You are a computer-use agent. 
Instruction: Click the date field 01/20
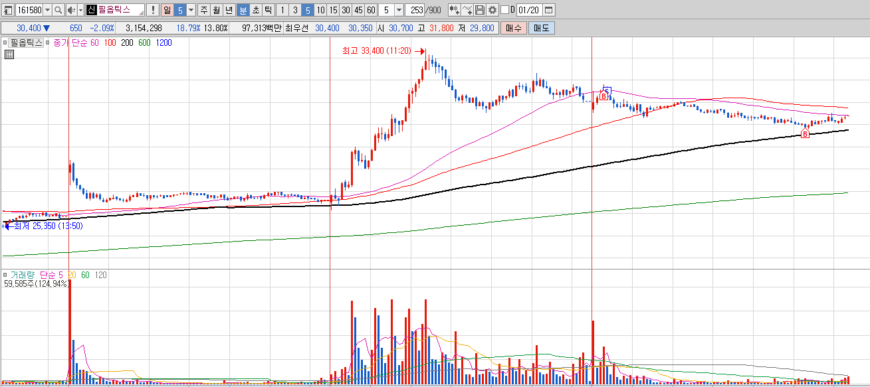click(x=529, y=10)
